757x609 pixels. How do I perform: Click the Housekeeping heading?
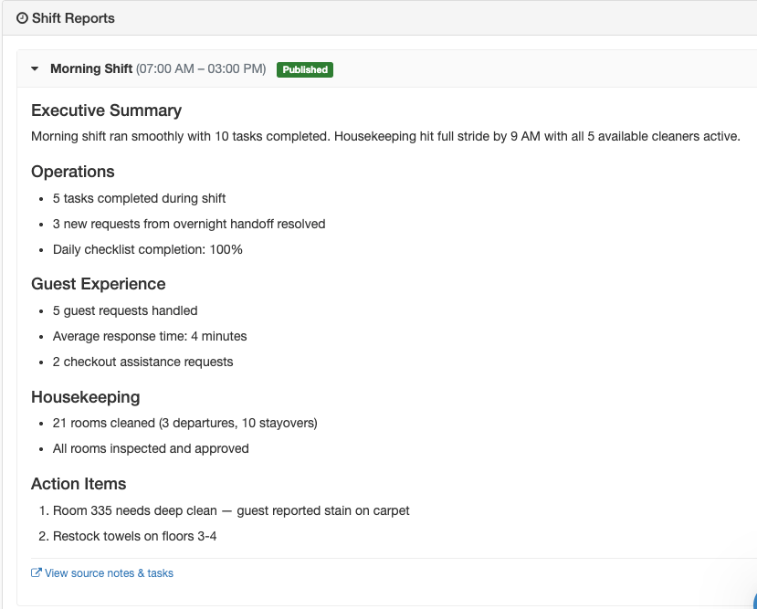coord(86,397)
